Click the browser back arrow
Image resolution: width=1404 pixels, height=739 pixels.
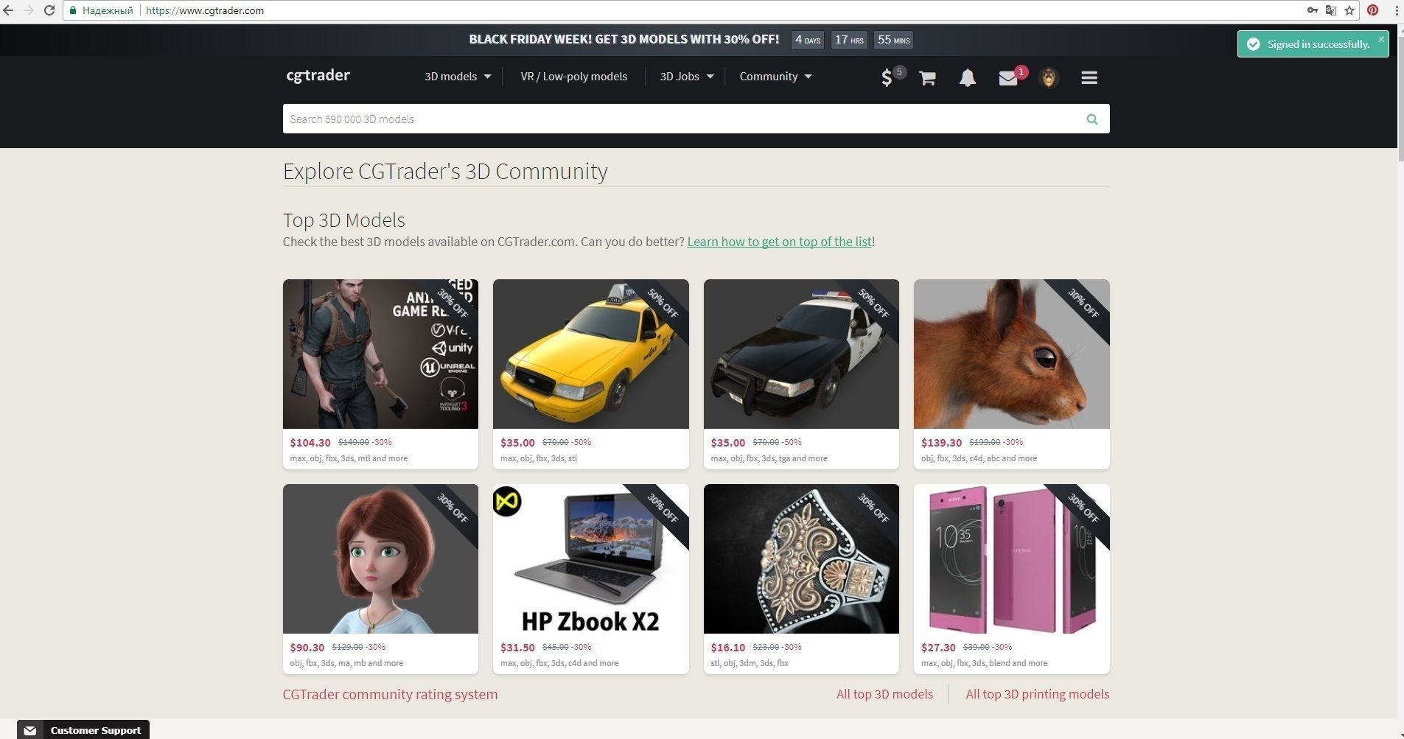click(x=9, y=10)
